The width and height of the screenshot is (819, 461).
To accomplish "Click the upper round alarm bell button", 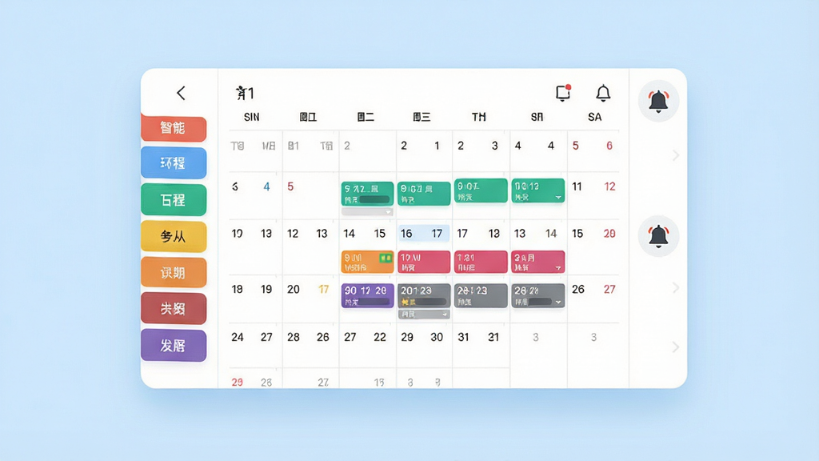I will tap(658, 101).
